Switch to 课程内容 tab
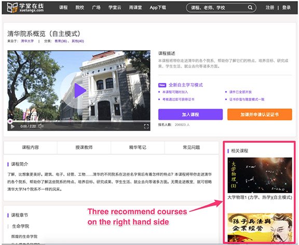 click(30, 147)
